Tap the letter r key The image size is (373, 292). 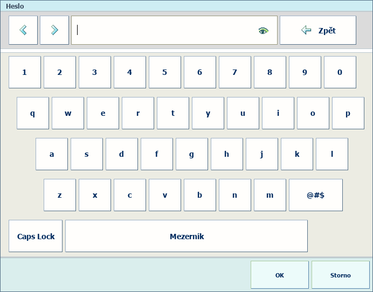(x=138, y=113)
